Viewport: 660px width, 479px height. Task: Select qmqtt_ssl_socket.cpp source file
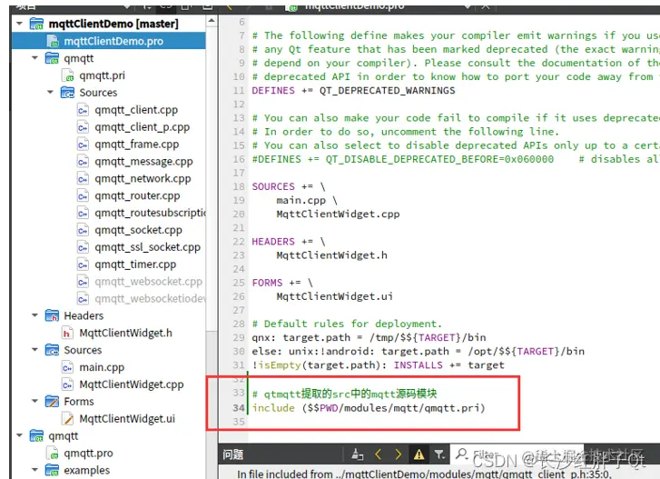pos(147,247)
